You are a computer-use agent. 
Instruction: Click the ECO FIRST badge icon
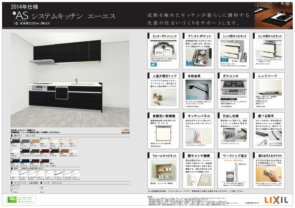pos(12,199)
